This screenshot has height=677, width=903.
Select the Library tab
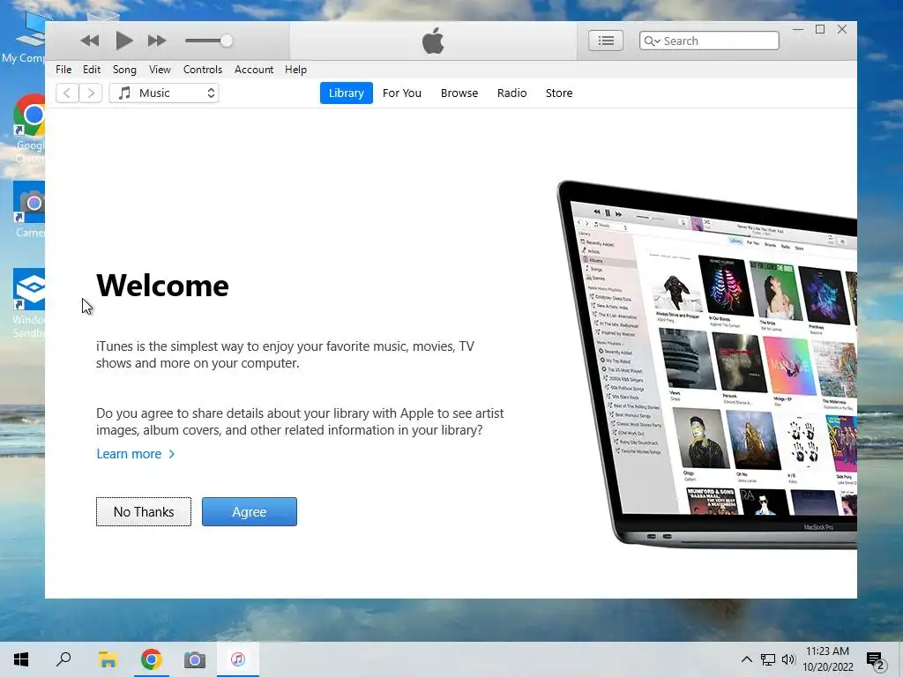[346, 93]
